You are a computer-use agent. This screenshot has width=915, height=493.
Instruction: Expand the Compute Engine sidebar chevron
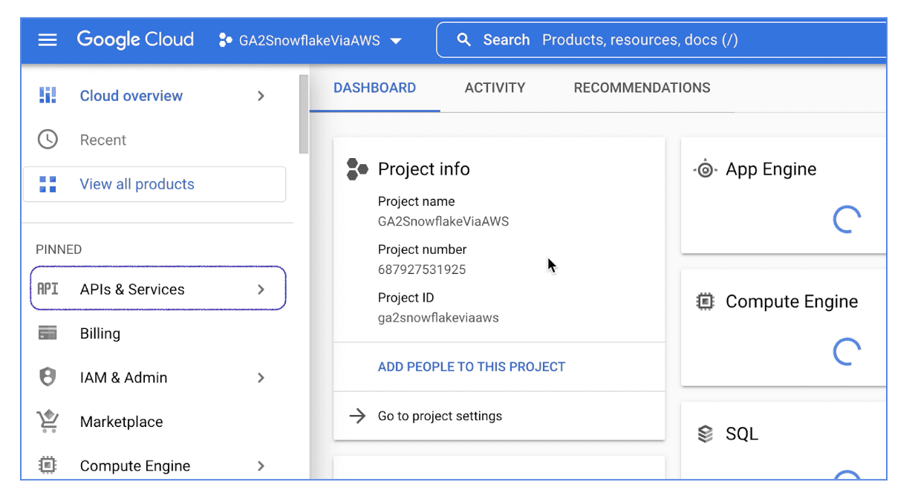pos(261,466)
